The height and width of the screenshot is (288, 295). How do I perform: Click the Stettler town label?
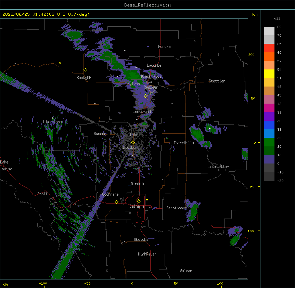(x=217, y=81)
